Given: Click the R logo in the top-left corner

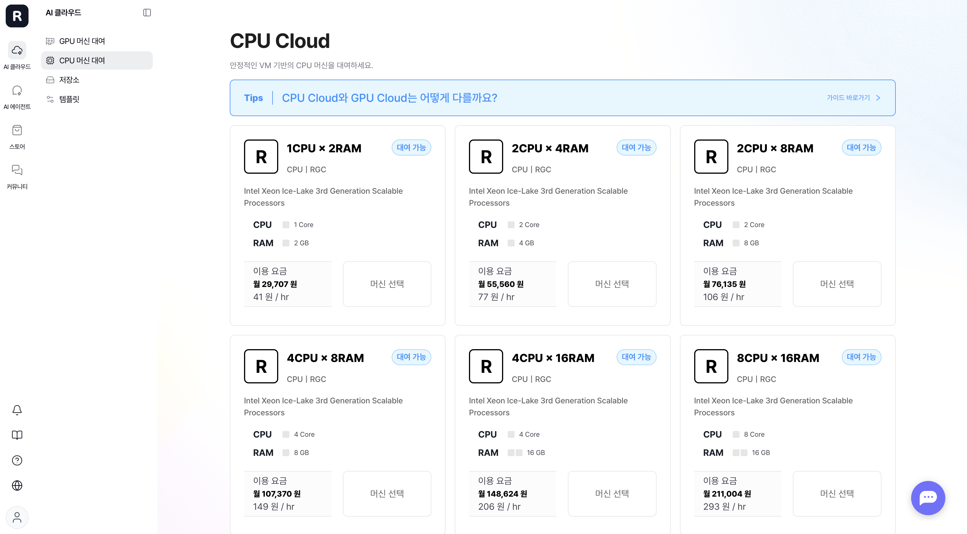Looking at the screenshot, I should click(17, 16).
